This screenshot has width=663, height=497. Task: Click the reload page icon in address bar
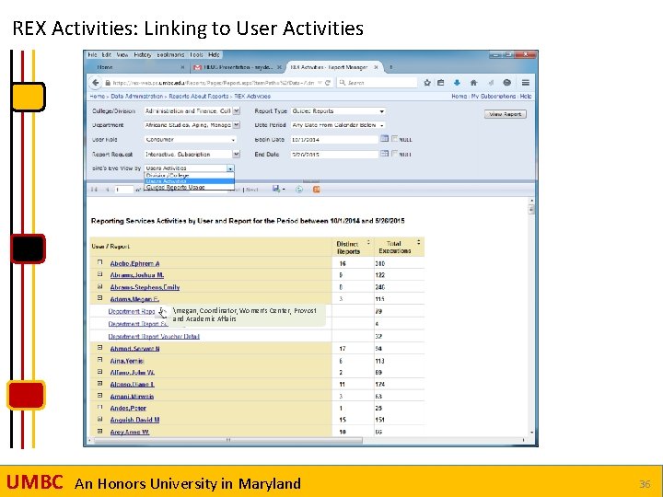(x=328, y=83)
